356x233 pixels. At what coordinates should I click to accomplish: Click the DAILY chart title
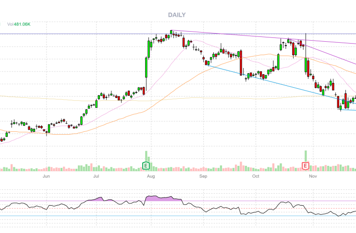[177, 15]
